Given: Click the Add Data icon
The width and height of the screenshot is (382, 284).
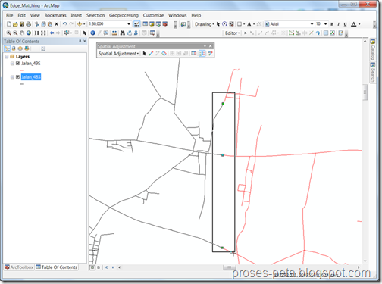Looking at the screenshot, I should 80,24.
